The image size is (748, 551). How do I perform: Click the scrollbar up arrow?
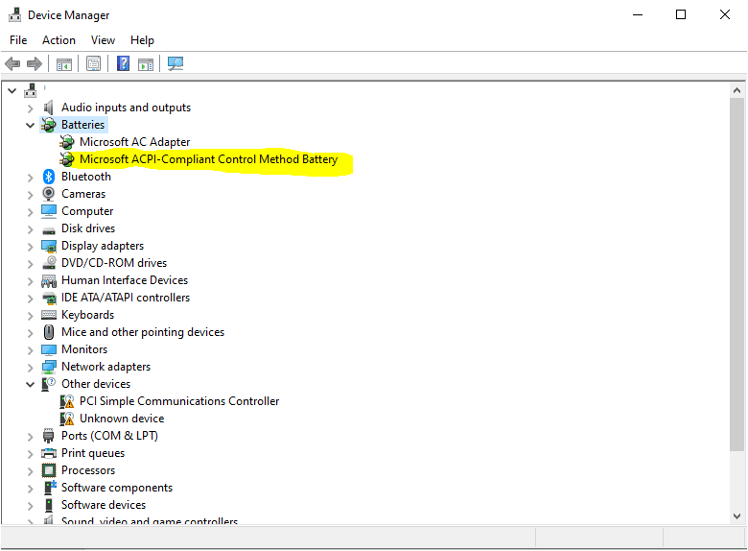coord(736,90)
